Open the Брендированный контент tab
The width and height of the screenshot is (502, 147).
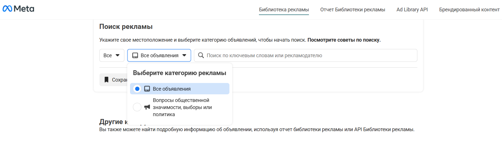pyautogui.click(x=469, y=10)
